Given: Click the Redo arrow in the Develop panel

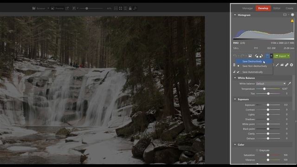Looking at the screenshot, I should pos(242,56).
